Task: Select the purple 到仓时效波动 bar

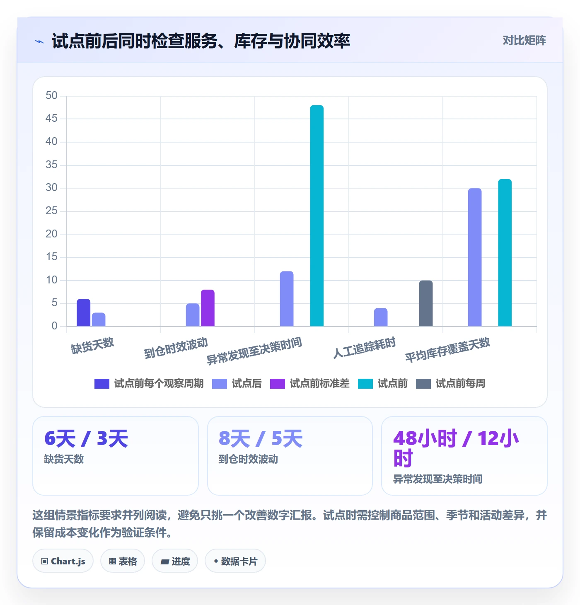Action: click(x=208, y=308)
